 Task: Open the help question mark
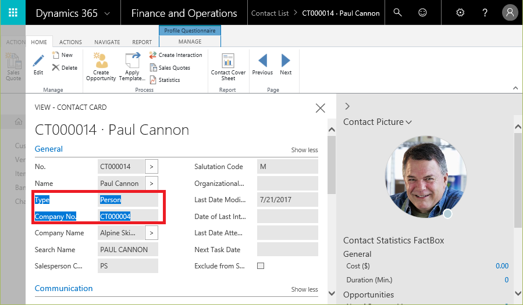485,13
